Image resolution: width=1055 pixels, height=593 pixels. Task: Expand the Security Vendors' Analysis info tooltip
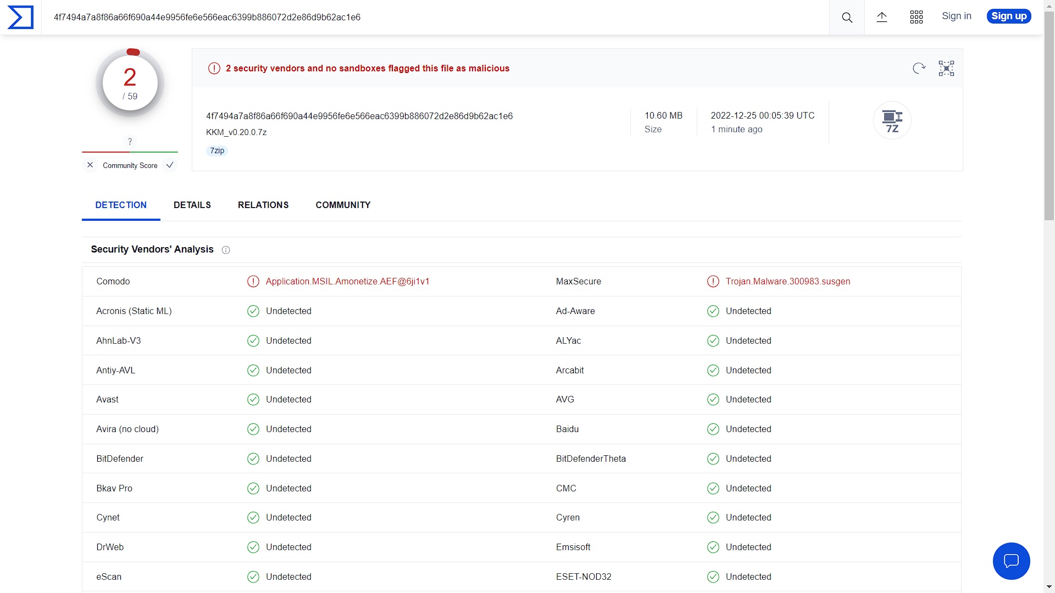point(225,250)
